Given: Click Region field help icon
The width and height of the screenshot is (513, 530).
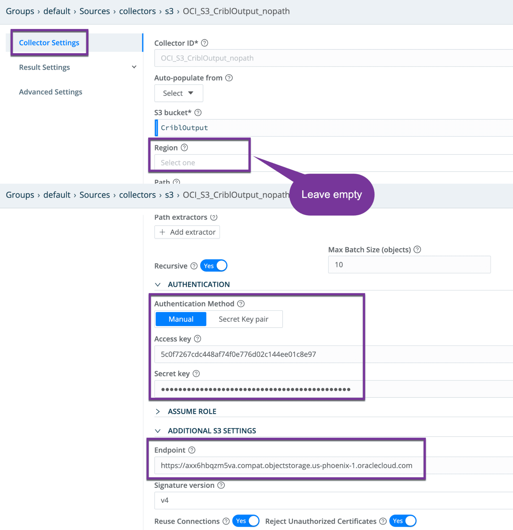Looking at the screenshot, I should [x=184, y=148].
